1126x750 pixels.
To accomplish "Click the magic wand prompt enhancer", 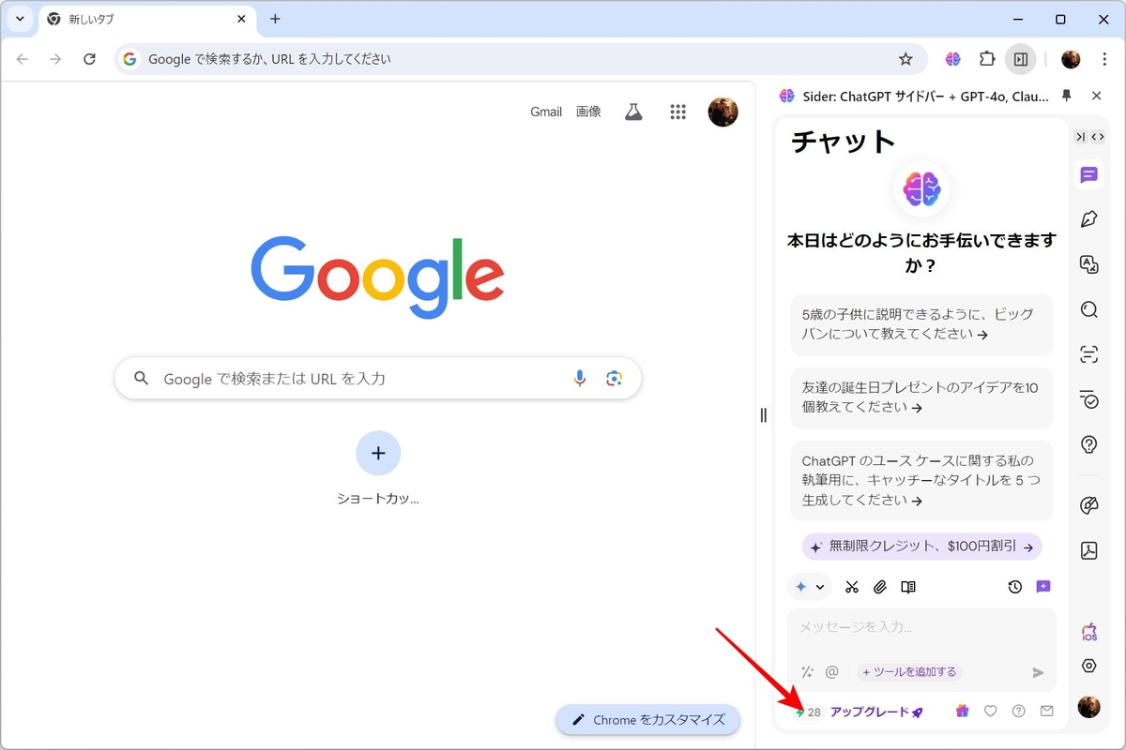I will click(x=807, y=672).
